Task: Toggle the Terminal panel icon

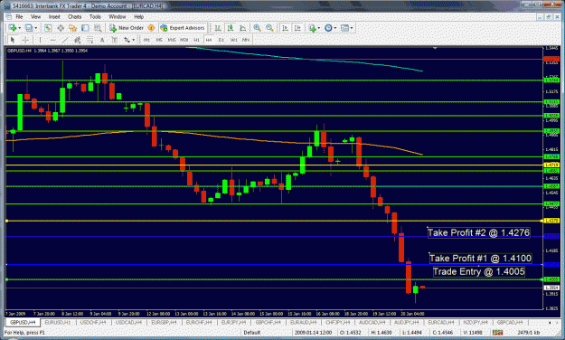Action: tap(85, 28)
